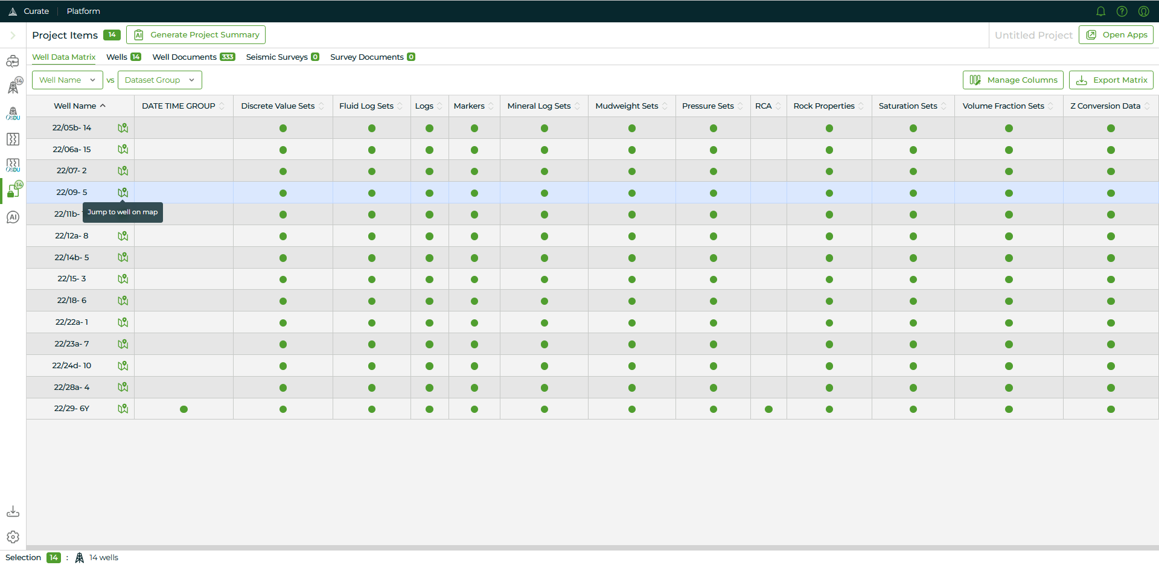1159x565 pixels.
Task: Jump to well 22/12a- 8 on map
Action: pos(123,236)
